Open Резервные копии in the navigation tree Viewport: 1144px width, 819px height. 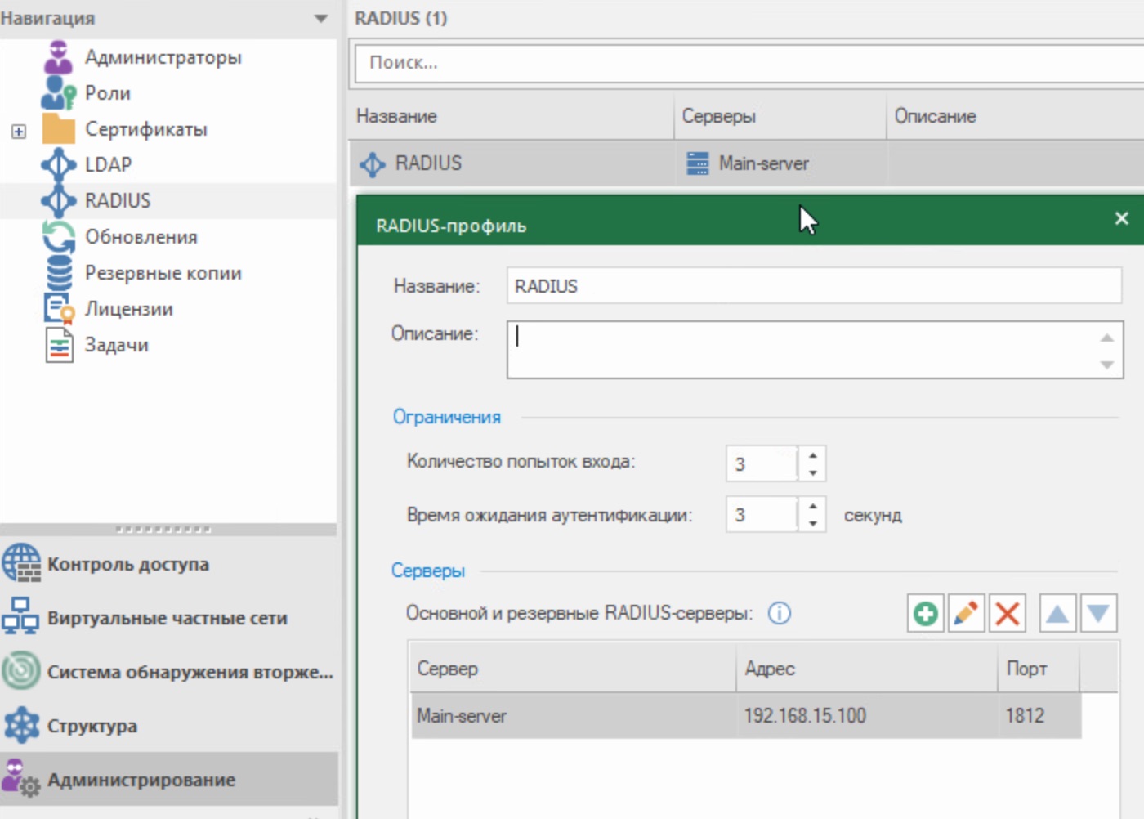click(163, 273)
